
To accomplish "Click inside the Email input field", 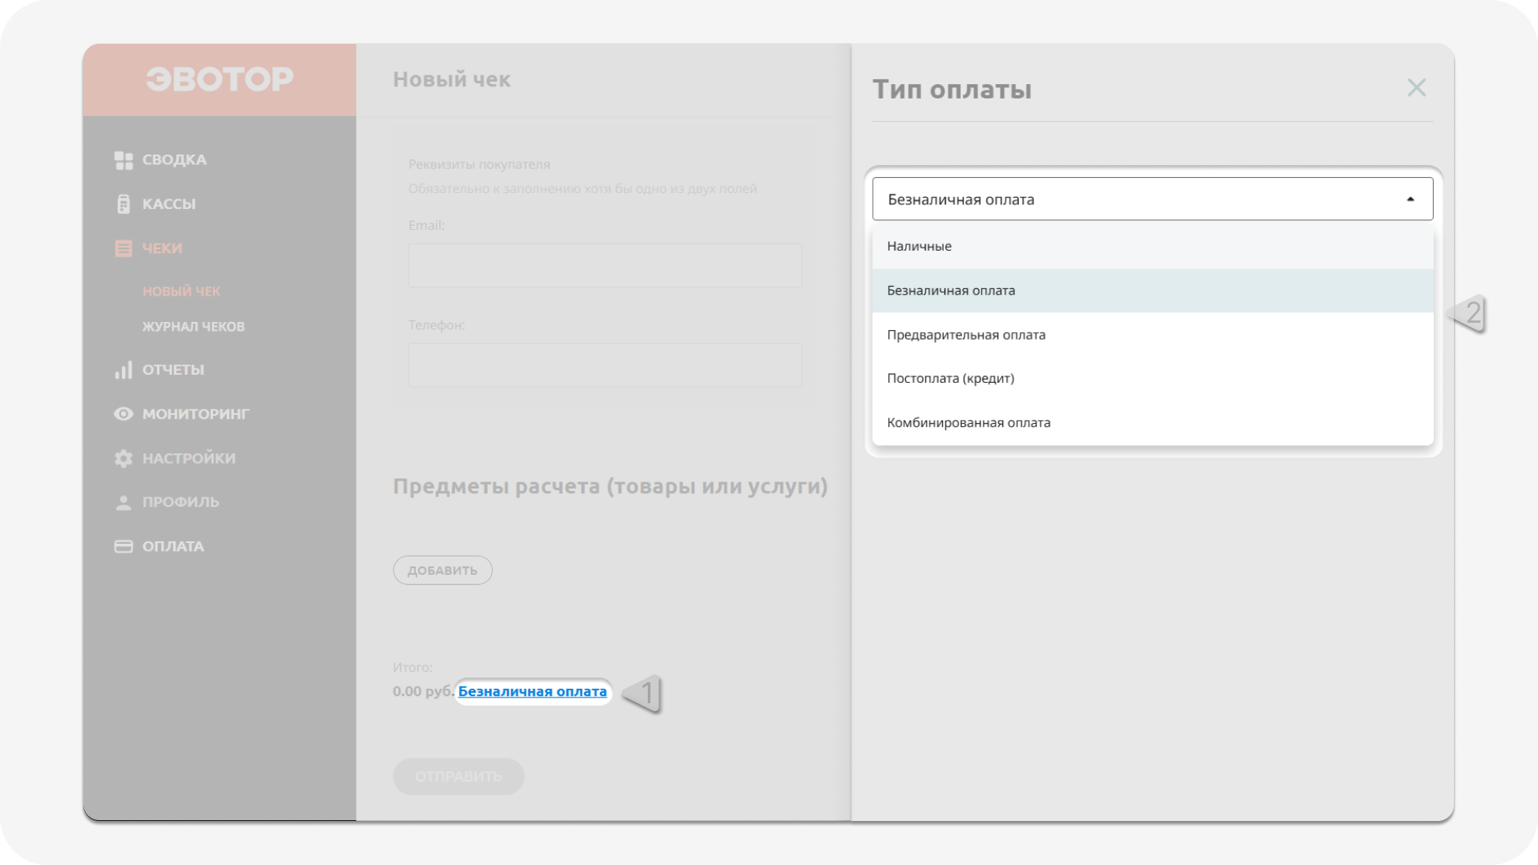I will point(604,265).
